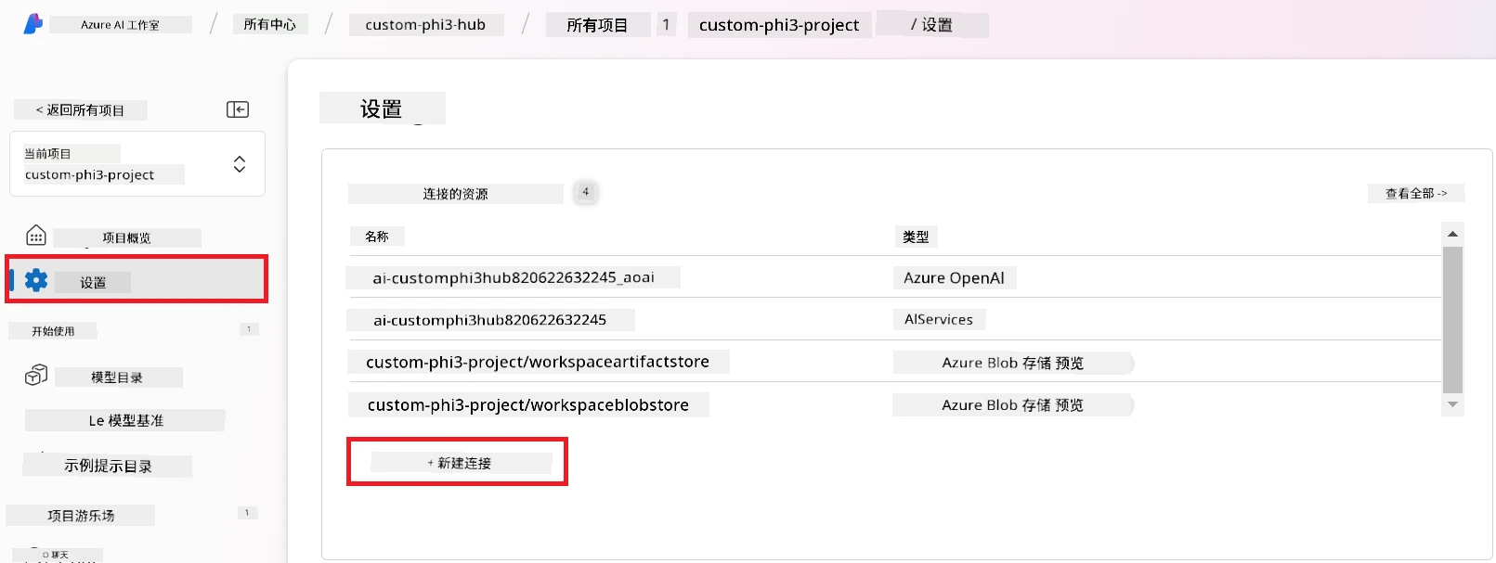Click the 设置 breadcrumb at end
1496x563 pixels.
(x=937, y=25)
